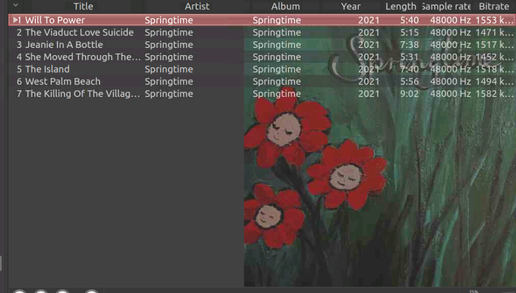This screenshot has width=516, height=293.
Task: Select the track Jeanie In A Bottle
Action: pos(64,45)
